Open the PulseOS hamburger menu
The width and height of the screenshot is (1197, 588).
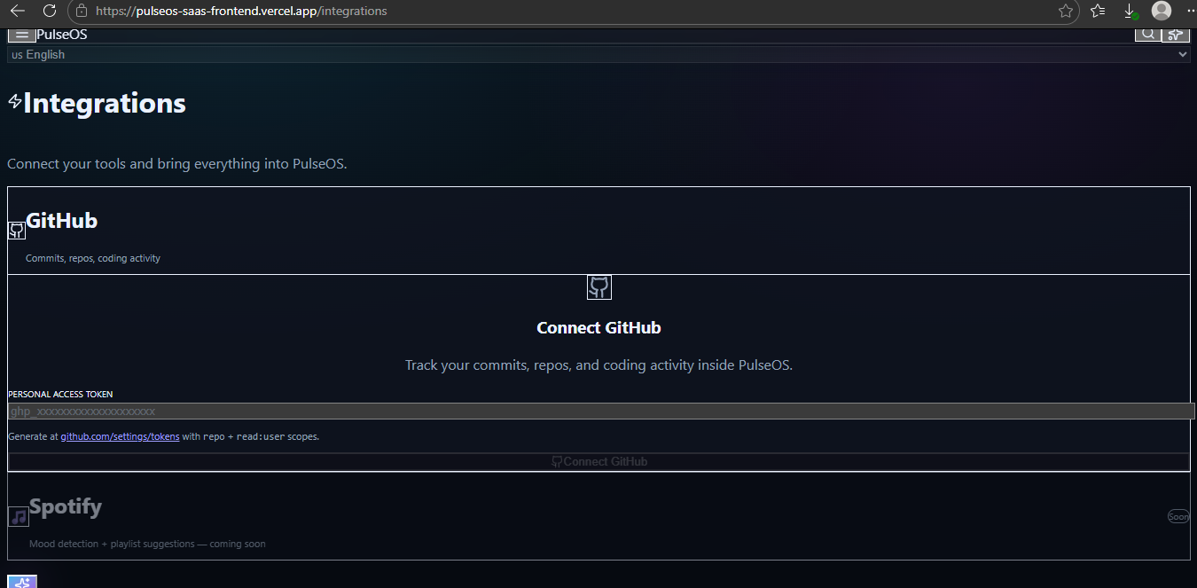[x=22, y=35]
